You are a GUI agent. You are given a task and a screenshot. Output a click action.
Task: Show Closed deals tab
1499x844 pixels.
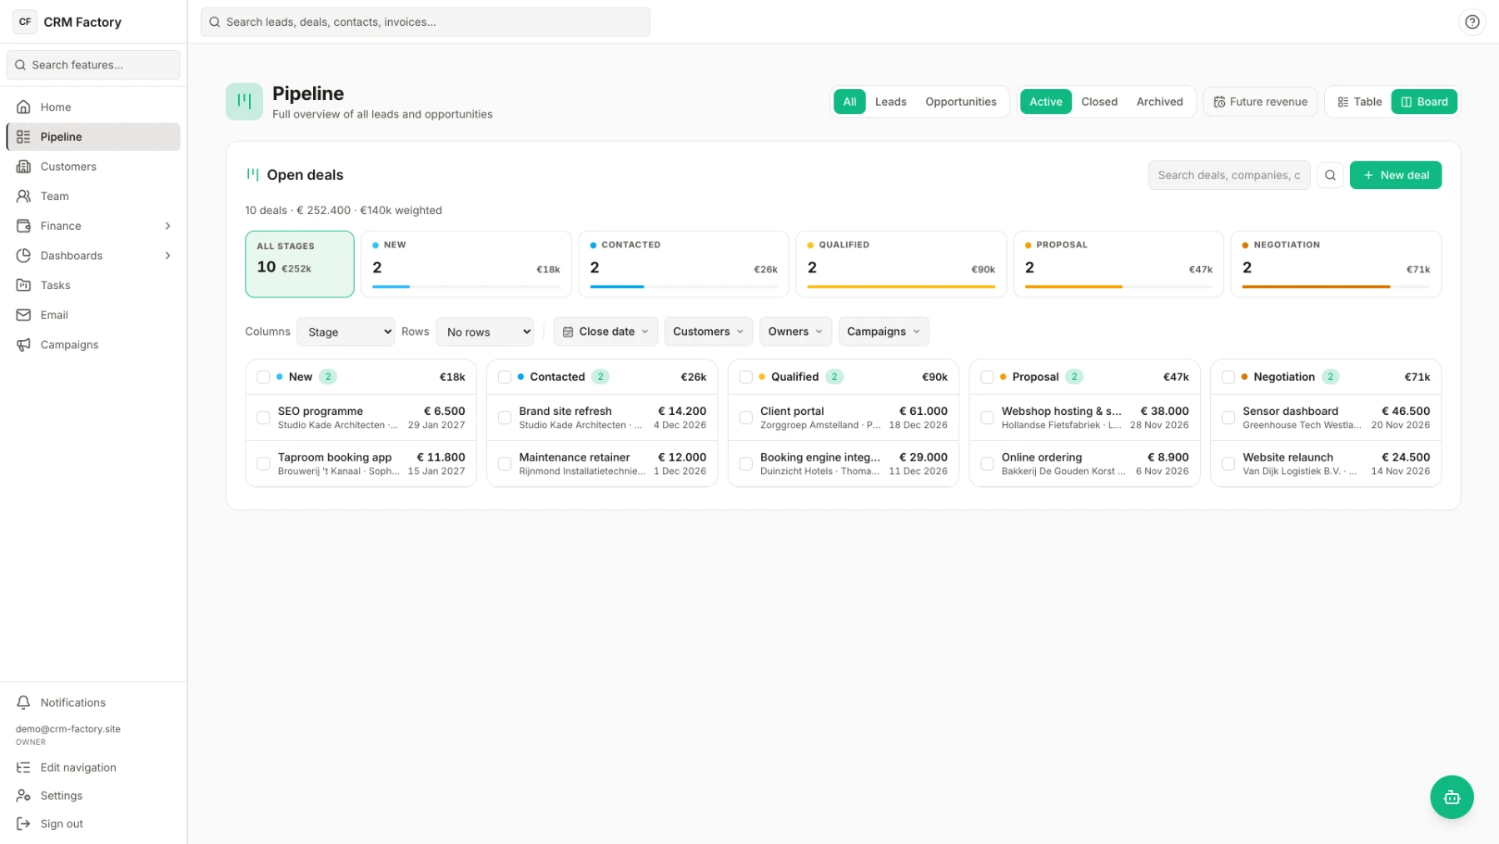1099,102
